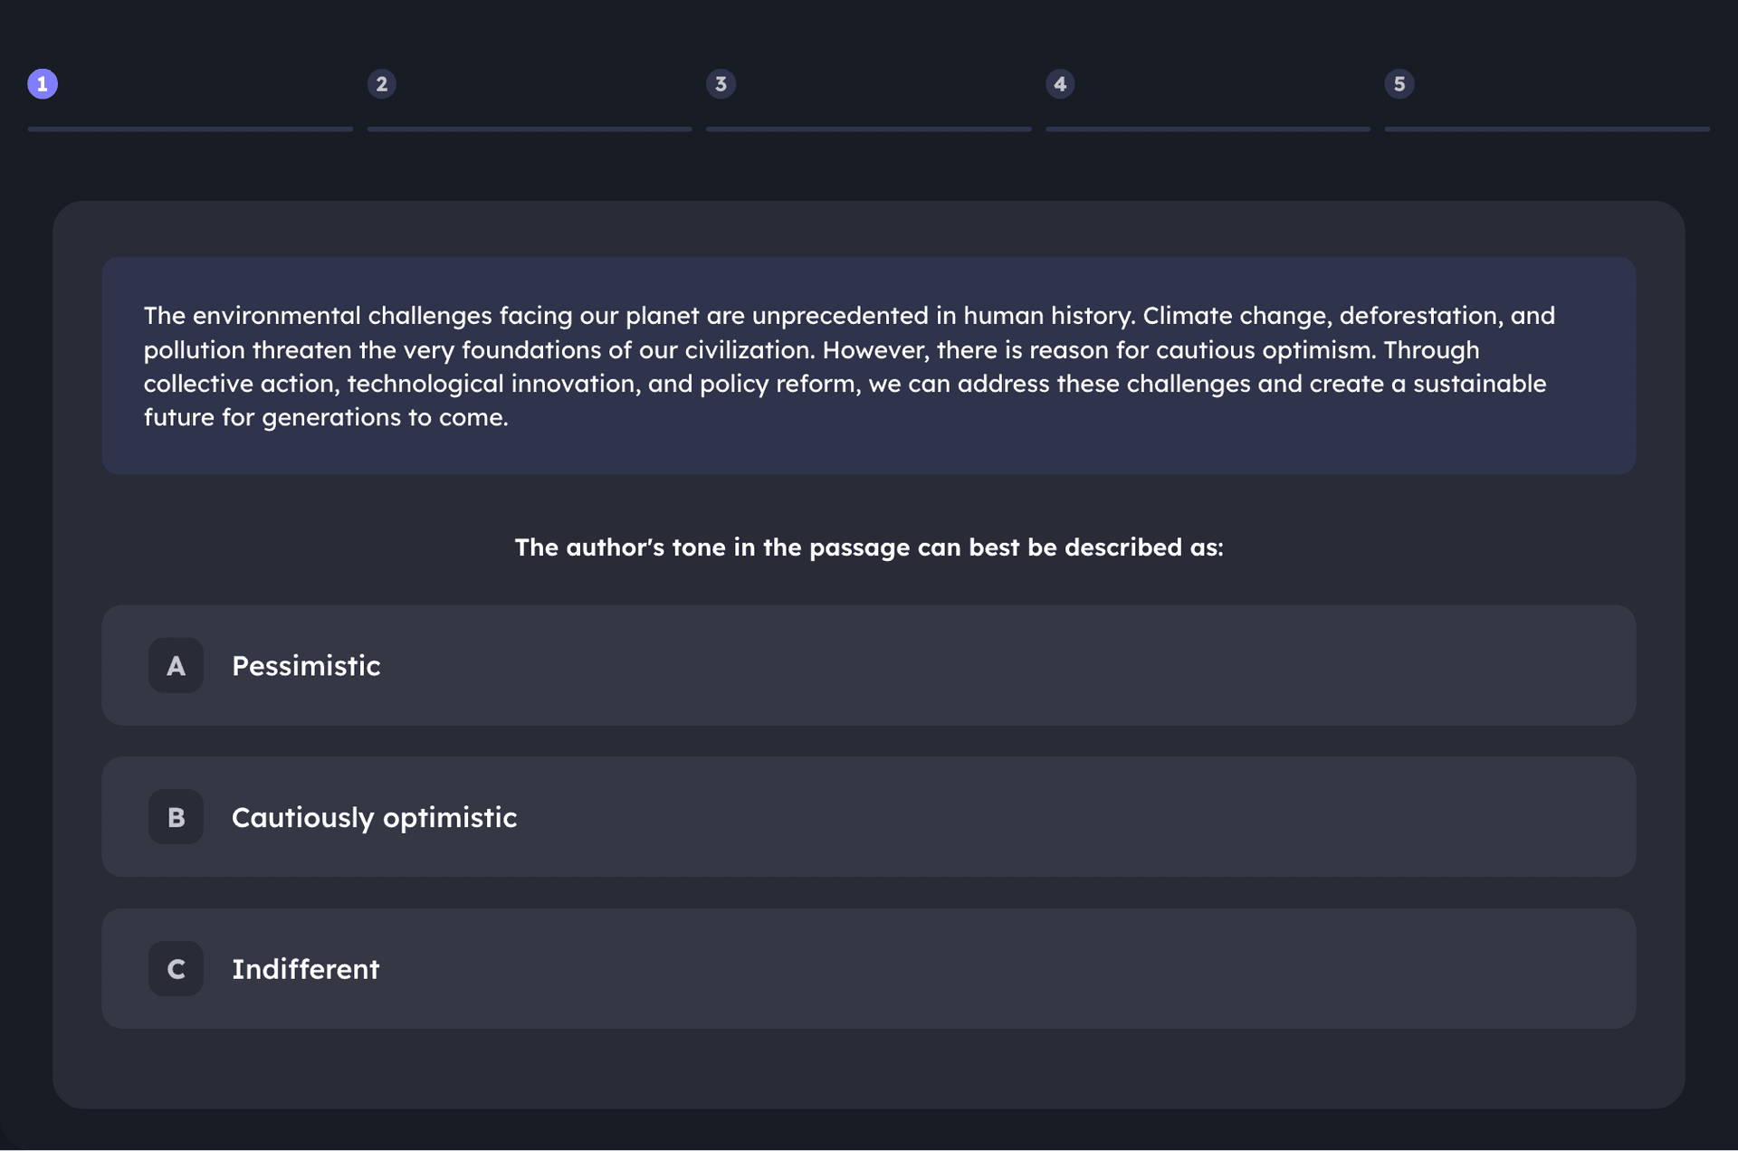
Task: Click progress bar under step 2
Action: (x=530, y=129)
